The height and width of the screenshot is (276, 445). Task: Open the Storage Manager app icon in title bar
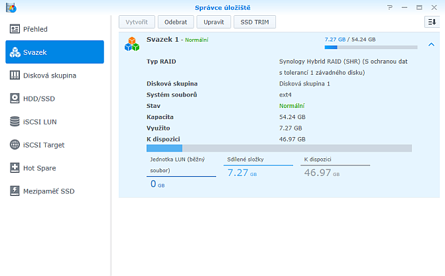(11, 8)
